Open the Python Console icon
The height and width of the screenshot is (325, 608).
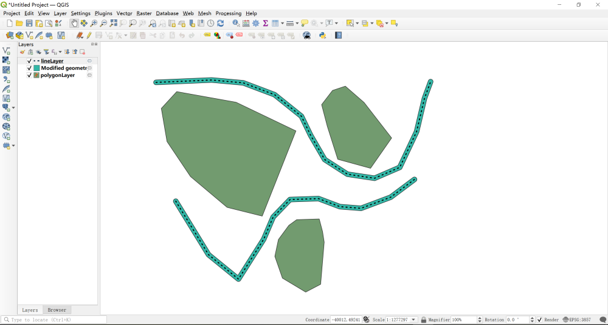point(322,35)
